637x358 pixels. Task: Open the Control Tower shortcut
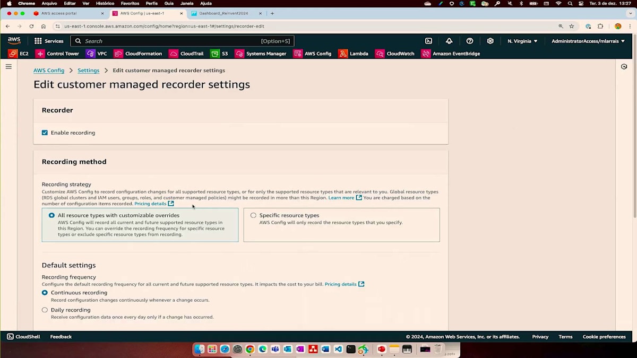pyautogui.click(x=57, y=54)
